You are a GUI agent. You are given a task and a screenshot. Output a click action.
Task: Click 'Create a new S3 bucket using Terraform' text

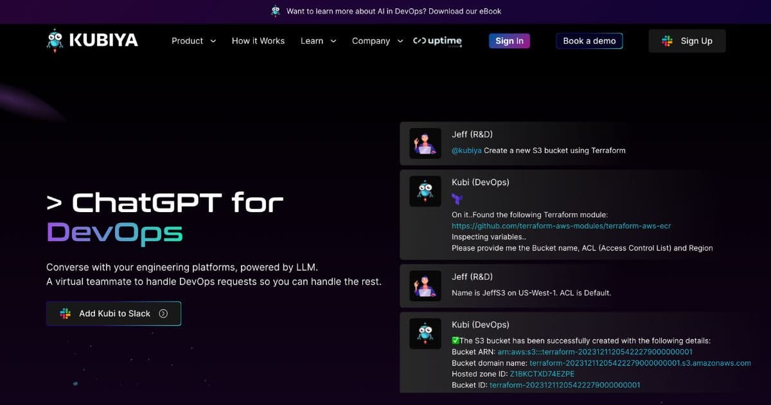(x=554, y=150)
